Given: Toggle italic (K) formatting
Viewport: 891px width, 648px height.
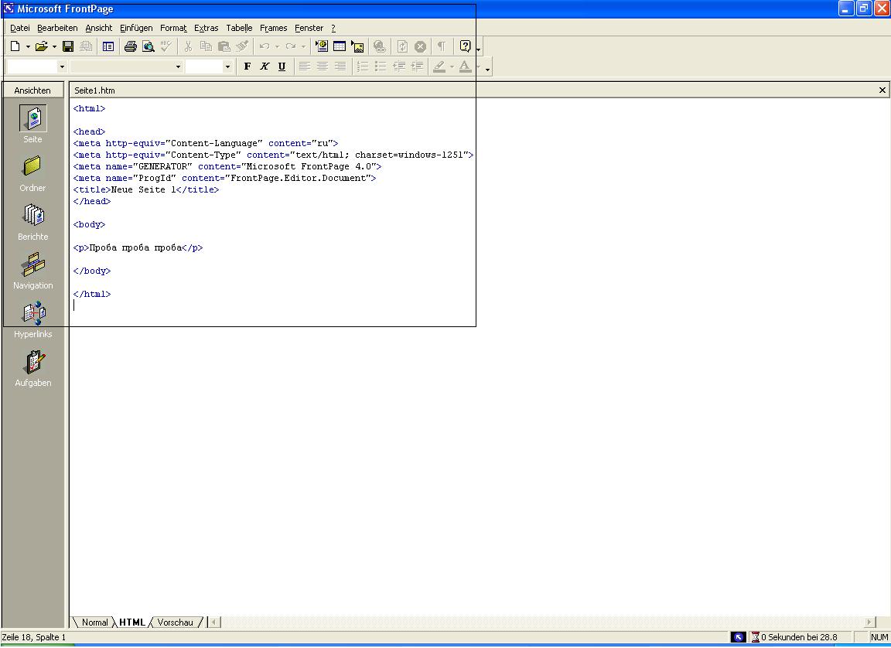Looking at the screenshot, I should pos(265,67).
